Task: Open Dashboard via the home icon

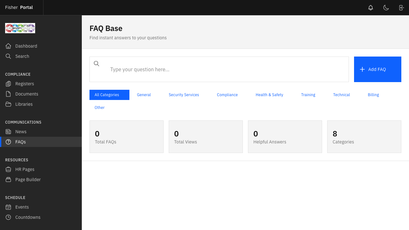Action: point(9,46)
